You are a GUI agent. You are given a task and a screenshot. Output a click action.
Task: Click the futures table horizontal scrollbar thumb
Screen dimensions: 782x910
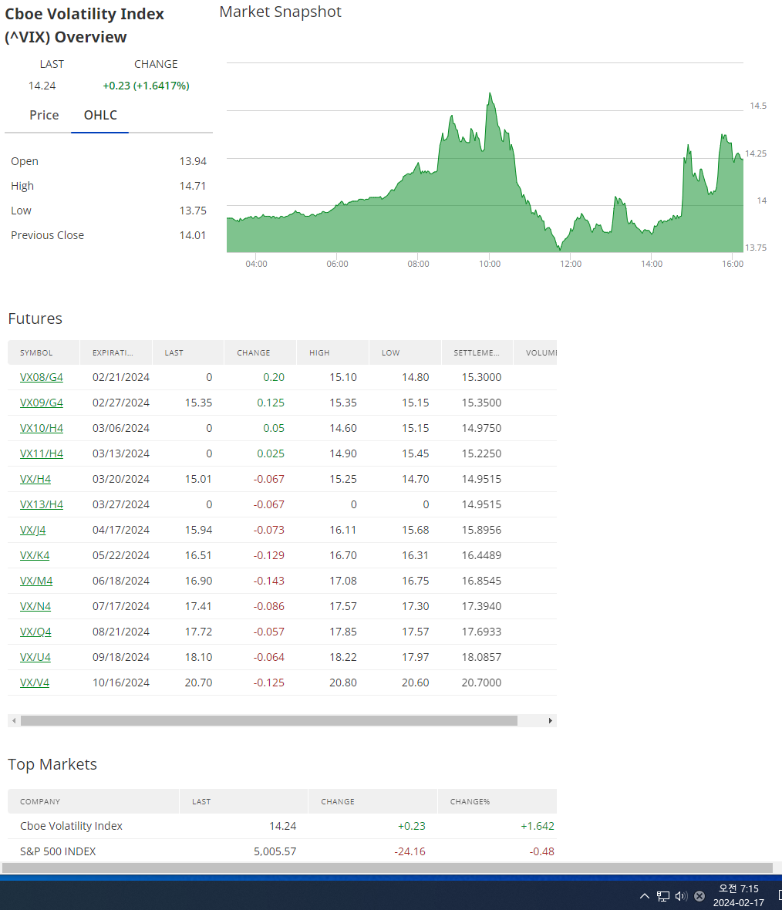(x=269, y=721)
